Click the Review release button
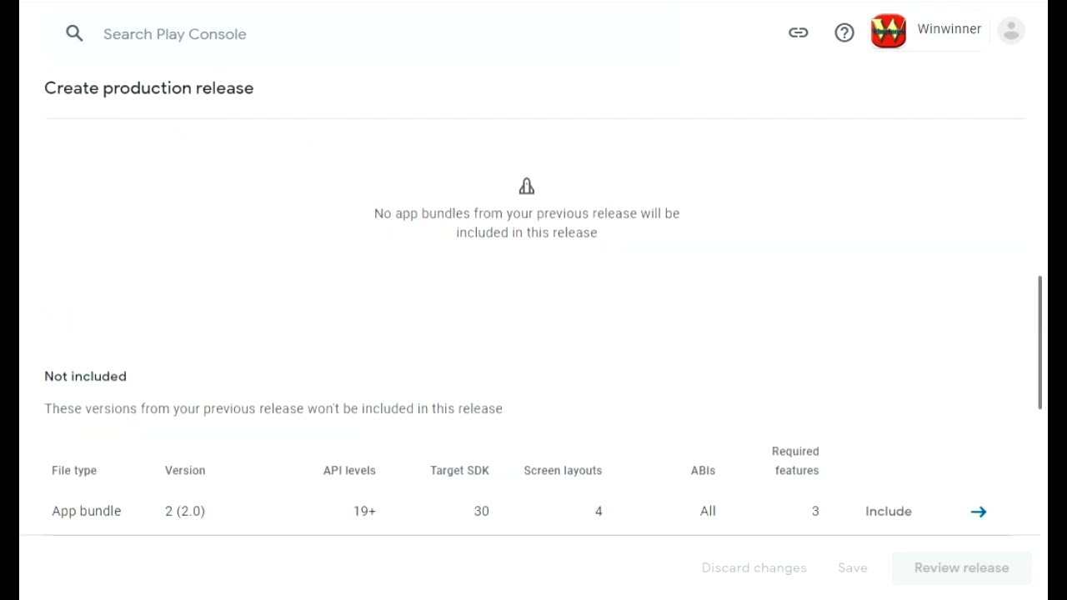This screenshot has width=1067, height=600. click(961, 567)
